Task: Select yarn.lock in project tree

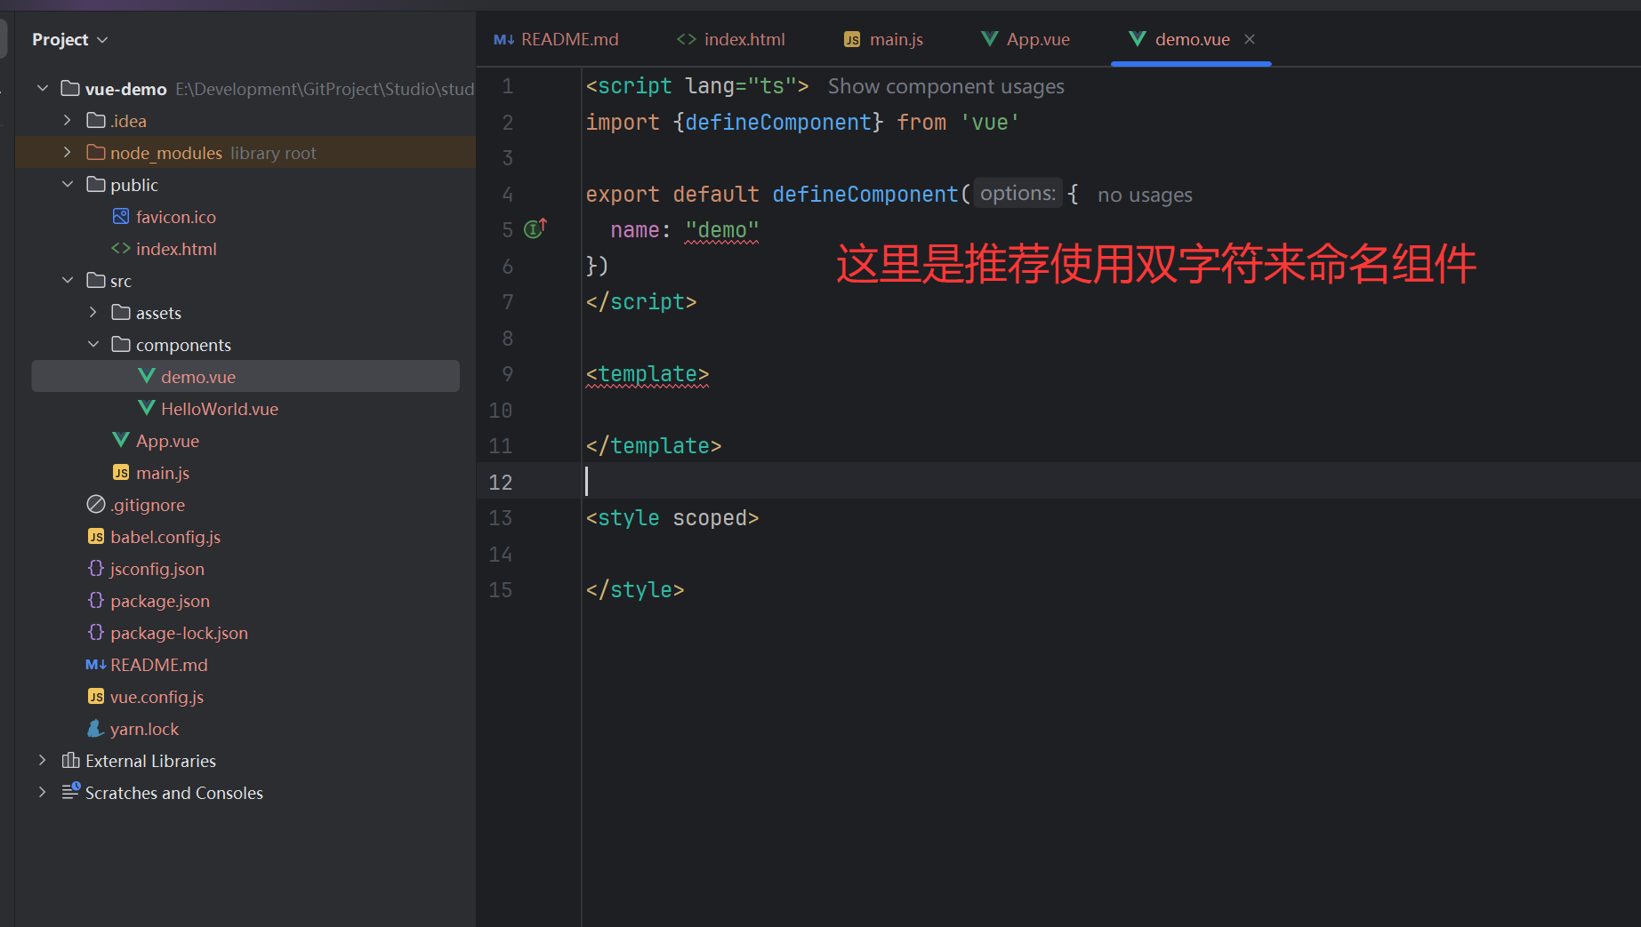Action: click(x=144, y=729)
